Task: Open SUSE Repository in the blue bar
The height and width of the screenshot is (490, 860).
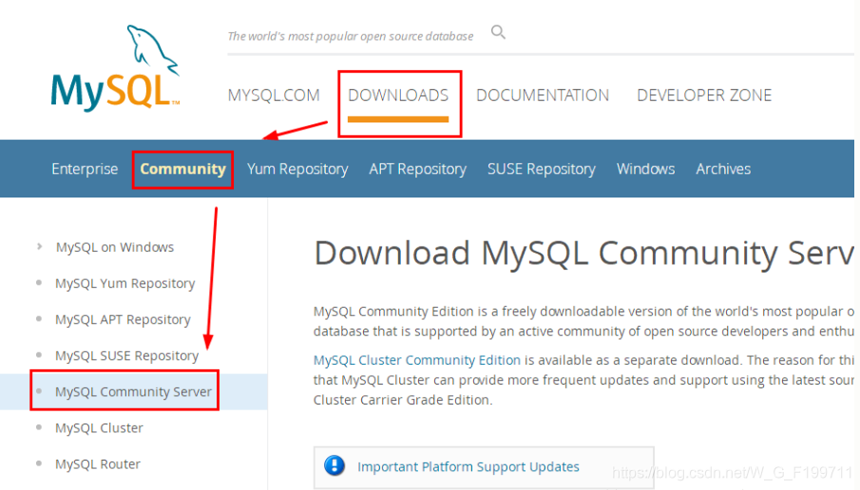Action: [x=542, y=169]
